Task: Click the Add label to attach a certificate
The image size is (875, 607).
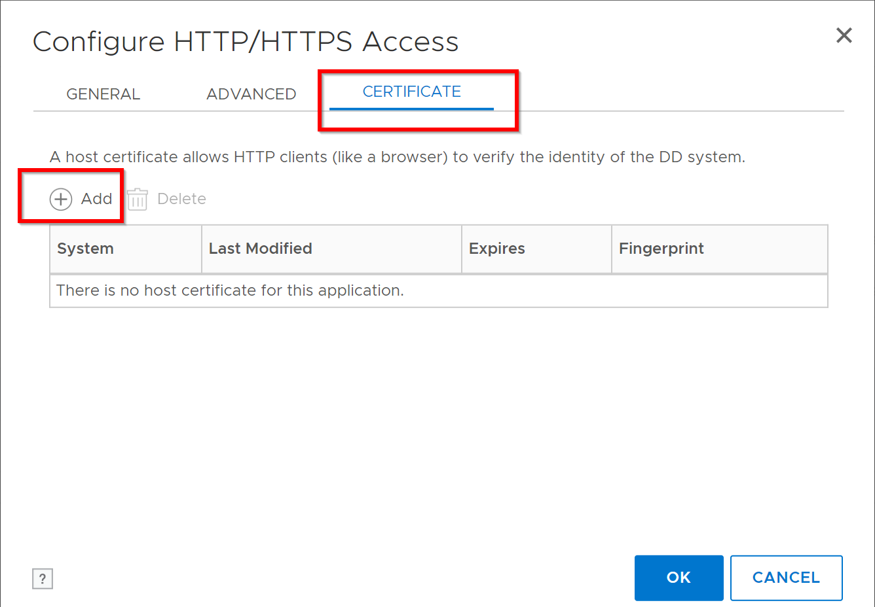Action: coord(96,199)
